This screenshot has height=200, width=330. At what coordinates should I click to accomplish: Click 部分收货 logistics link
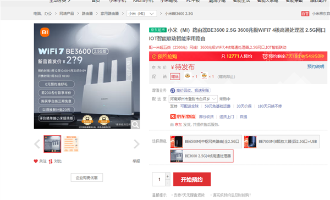[206, 116]
